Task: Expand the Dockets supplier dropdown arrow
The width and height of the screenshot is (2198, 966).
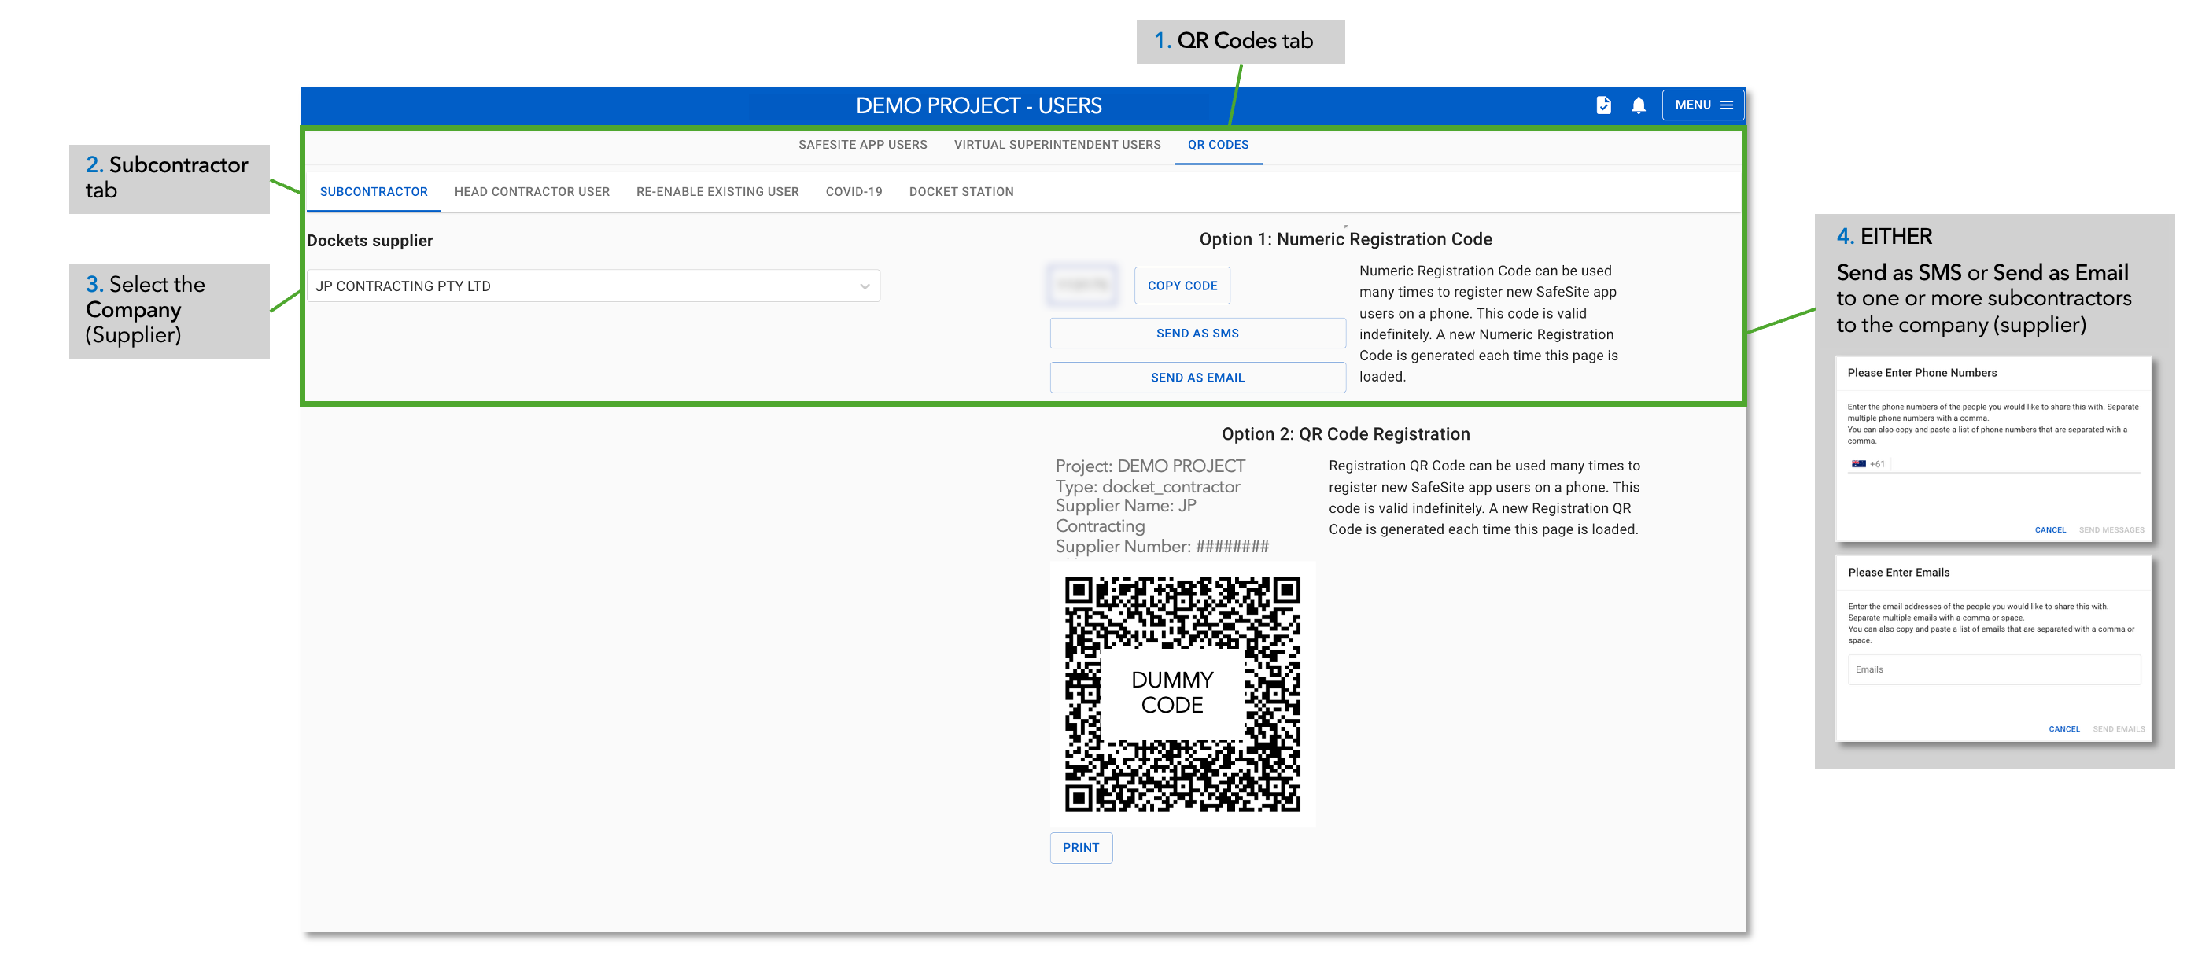Action: point(865,286)
